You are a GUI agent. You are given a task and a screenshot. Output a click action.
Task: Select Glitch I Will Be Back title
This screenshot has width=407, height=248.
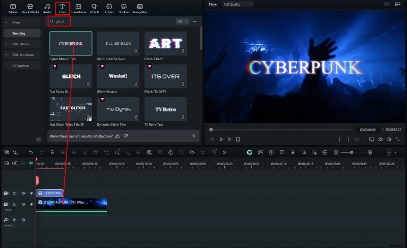[118, 43]
